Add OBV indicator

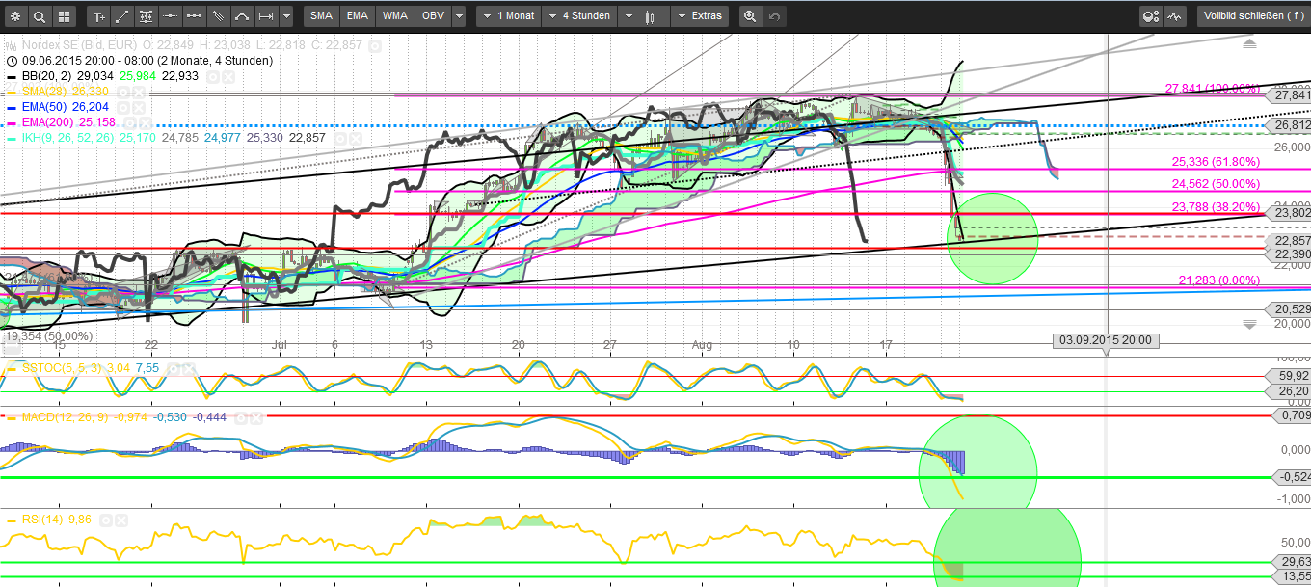click(432, 16)
